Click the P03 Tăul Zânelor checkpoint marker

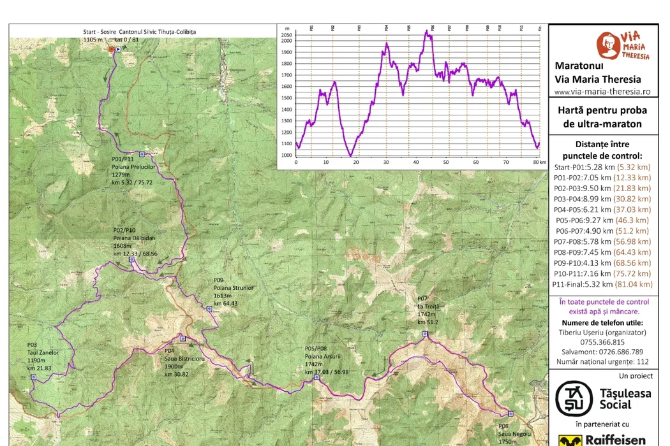click(x=34, y=377)
